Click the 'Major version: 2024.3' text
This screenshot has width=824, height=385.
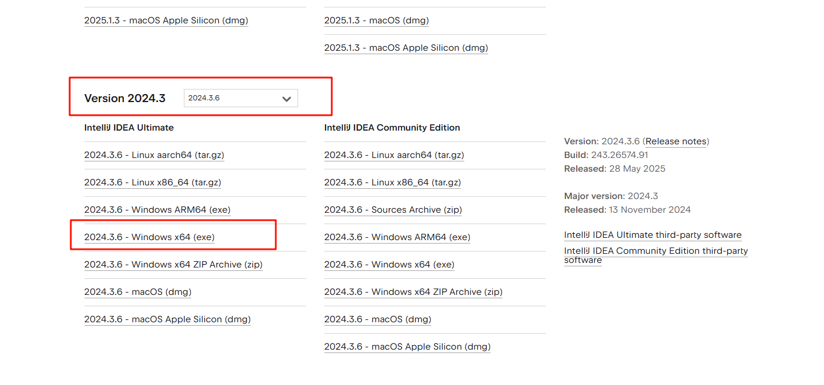point(611,196)
